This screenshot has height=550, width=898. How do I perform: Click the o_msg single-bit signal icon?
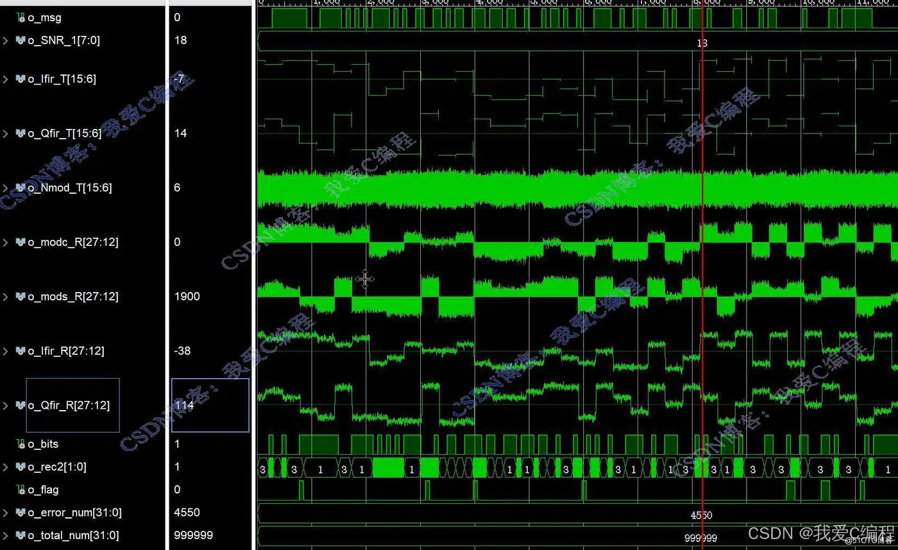(21, 17)
